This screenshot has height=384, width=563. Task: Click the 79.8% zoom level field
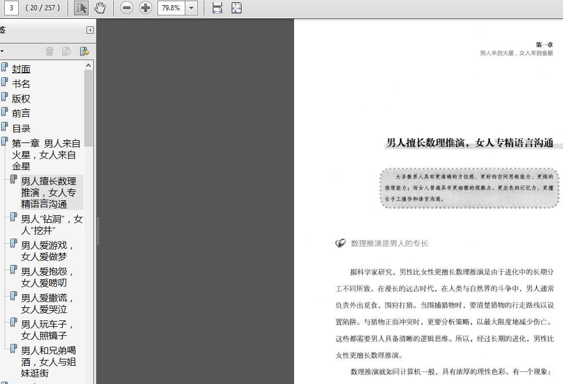pyautogui.click(x=171, y=8)
